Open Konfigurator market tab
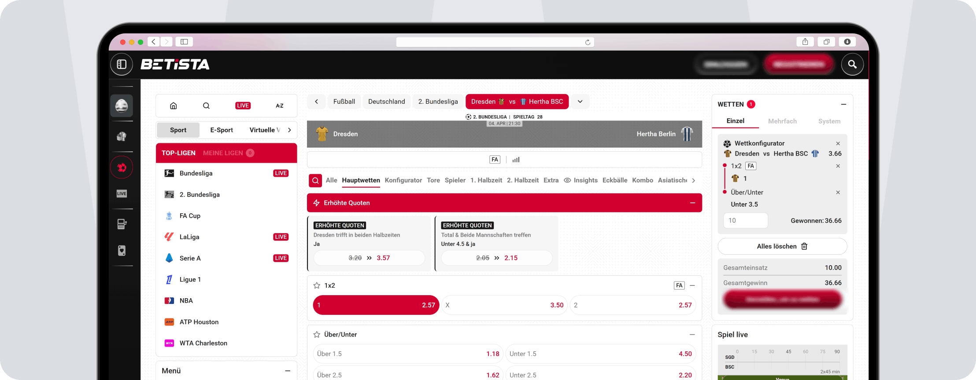 tap(403, 180)
